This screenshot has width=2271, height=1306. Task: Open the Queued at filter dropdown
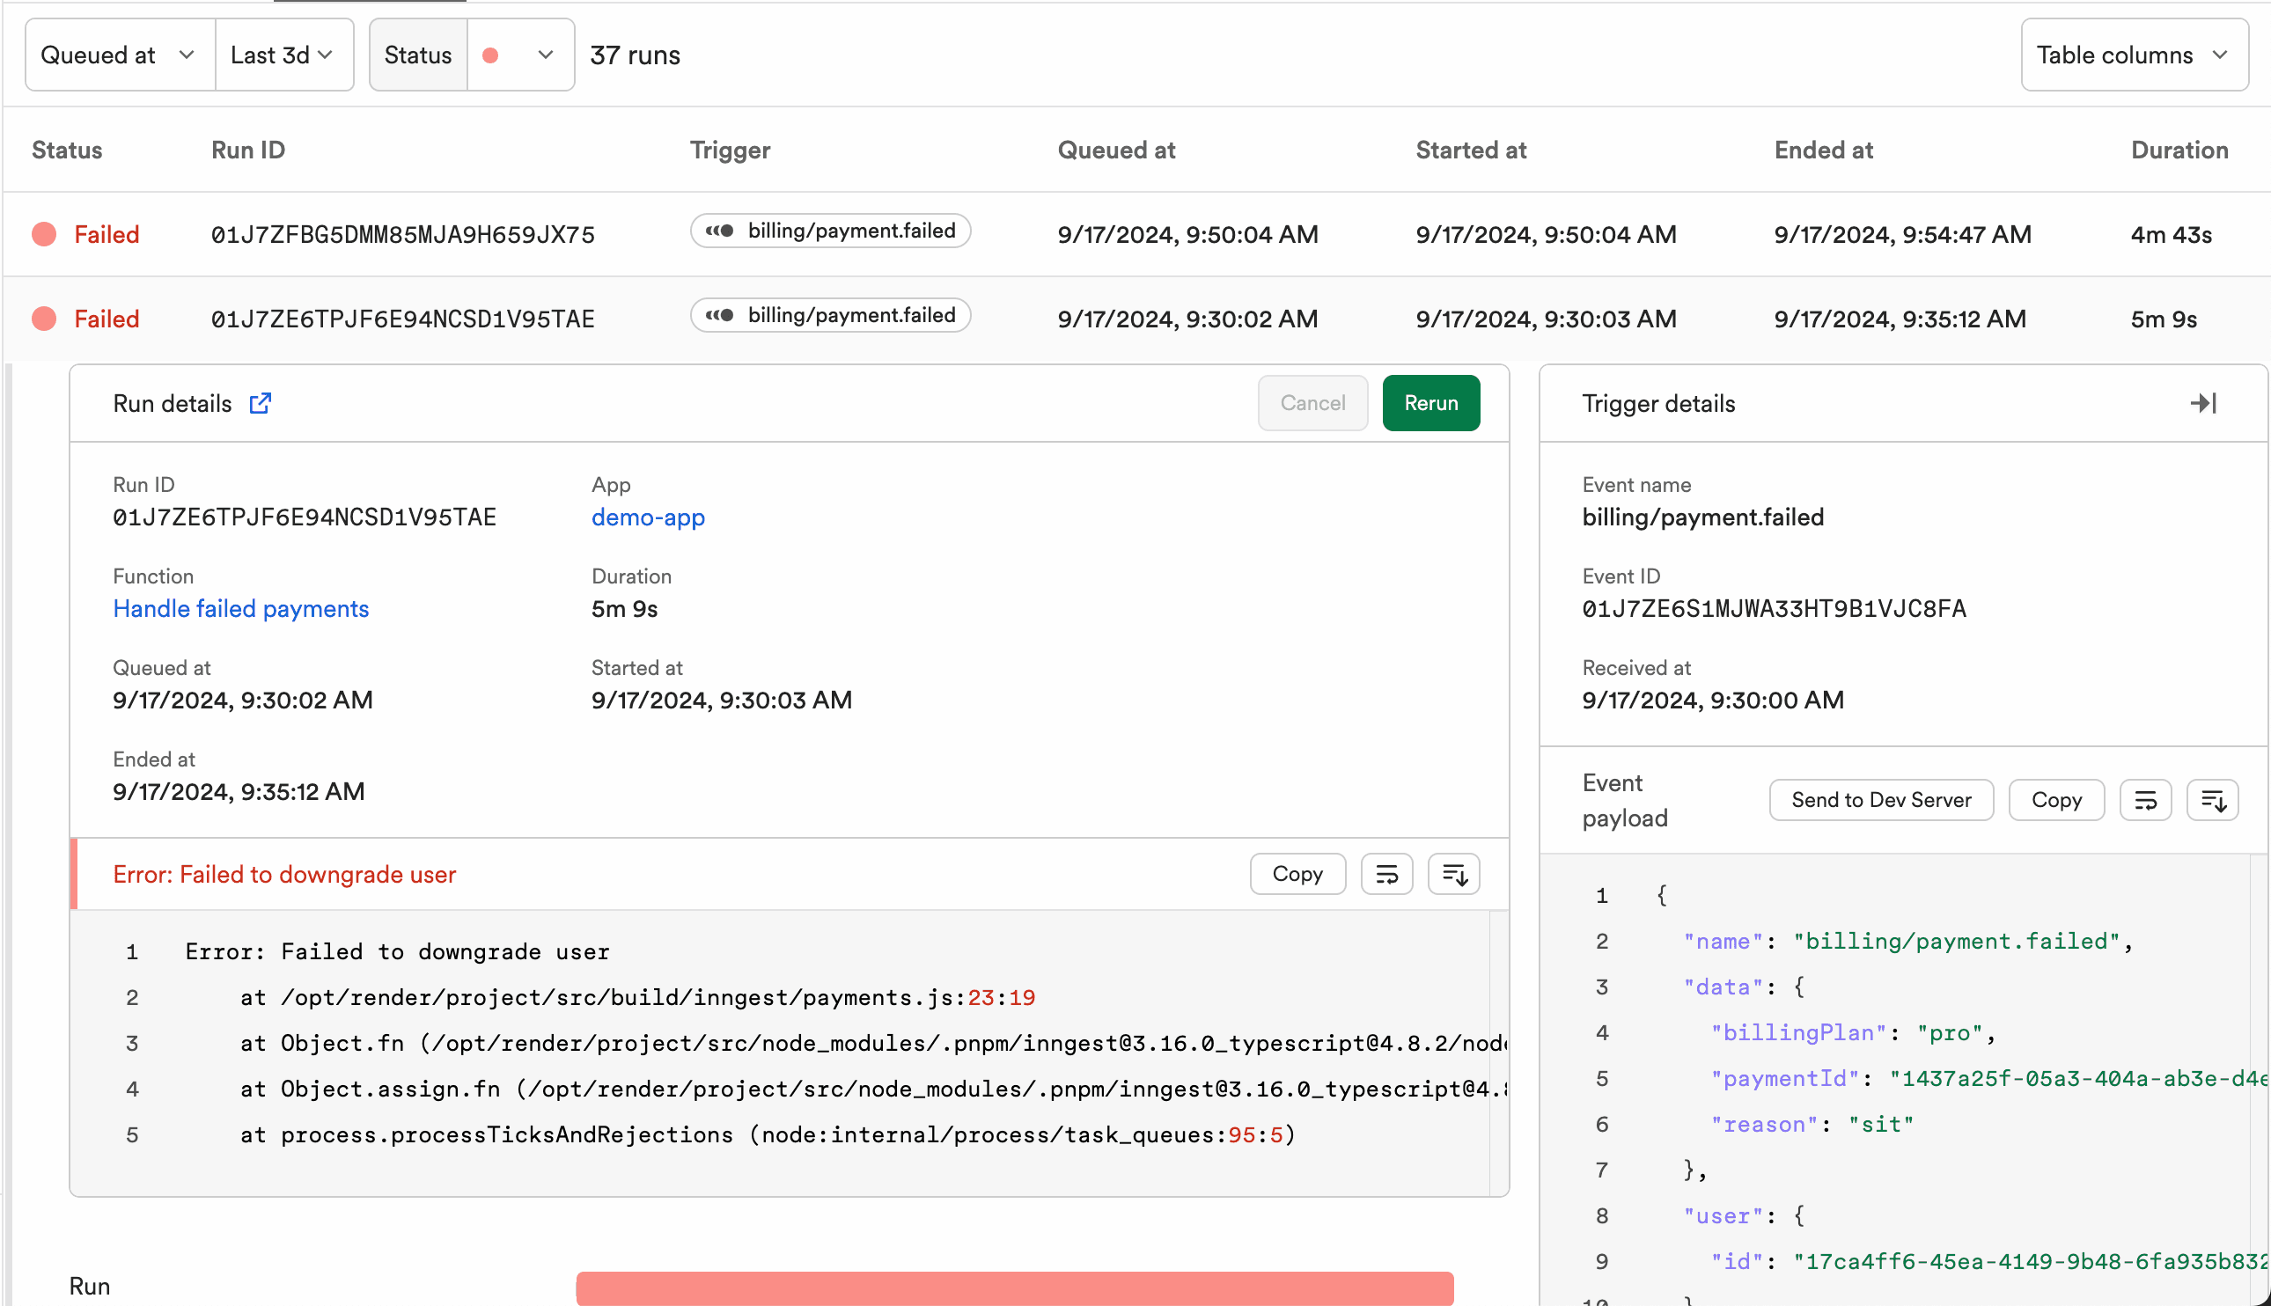pos(119,56)
